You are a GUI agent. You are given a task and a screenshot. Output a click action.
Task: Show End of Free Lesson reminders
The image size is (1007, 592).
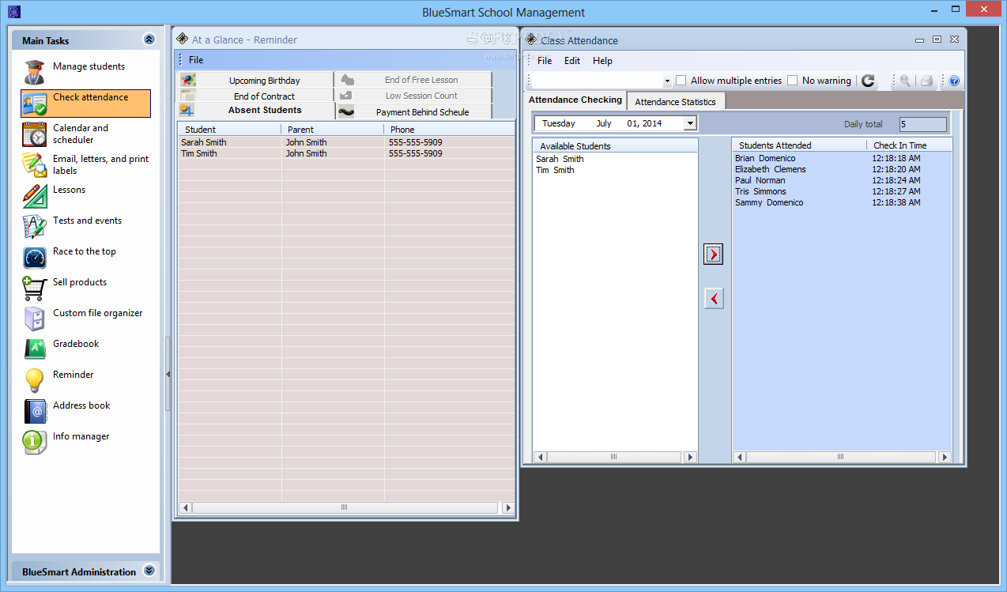(x=414, y=80)
